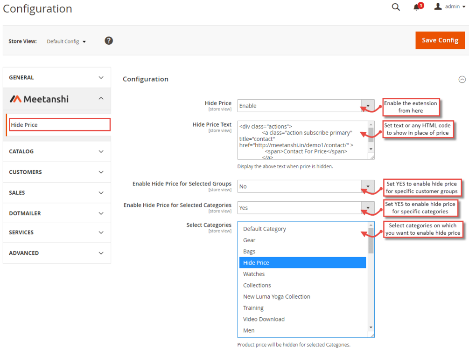Click the Meetanshi logo tab
469x348 pixels.
click(x=57, y=99)
